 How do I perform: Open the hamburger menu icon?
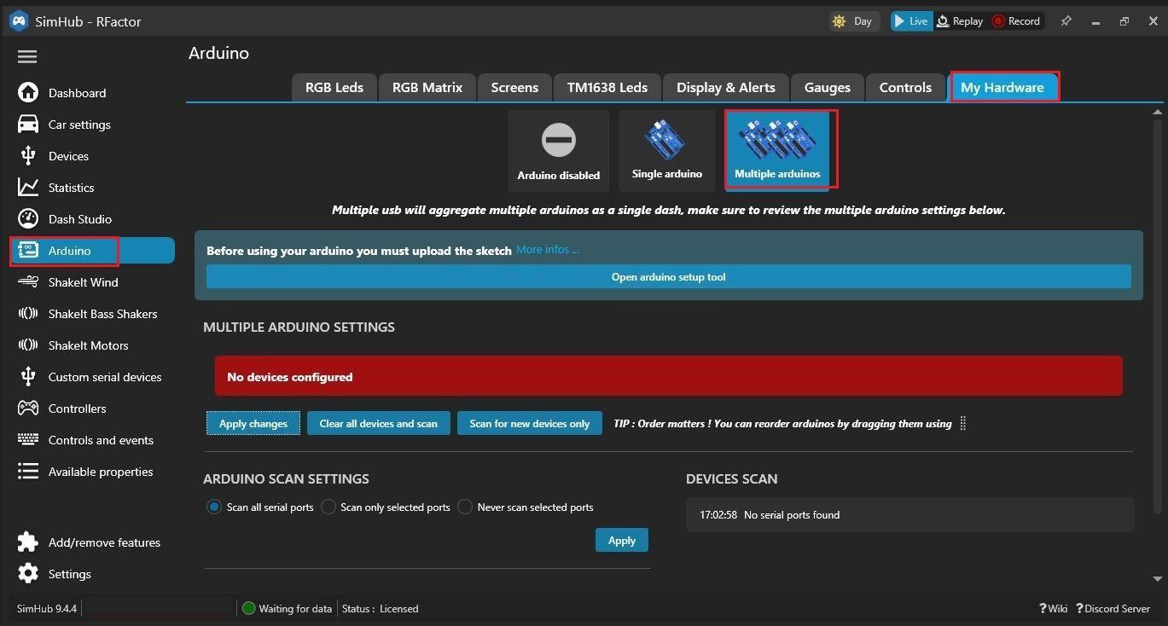click(27, 56)
